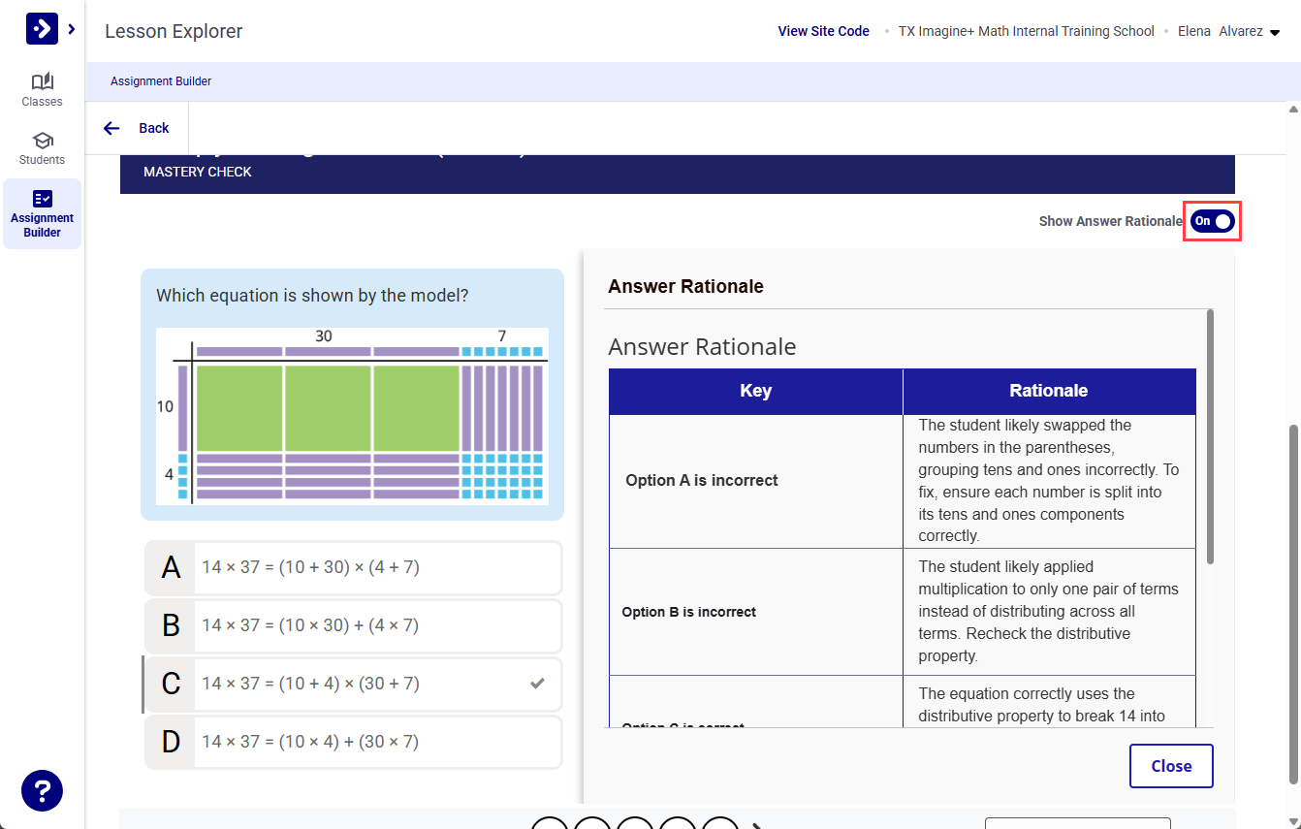The width and height of the screenshot is (1301, 829).
Task: Switch to the Assignment Builder breadcrumb tab
Action: (161, 81)
